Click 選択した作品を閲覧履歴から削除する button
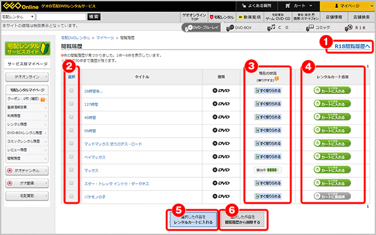This screenshot has width=376, height=235. click(243, 220)
